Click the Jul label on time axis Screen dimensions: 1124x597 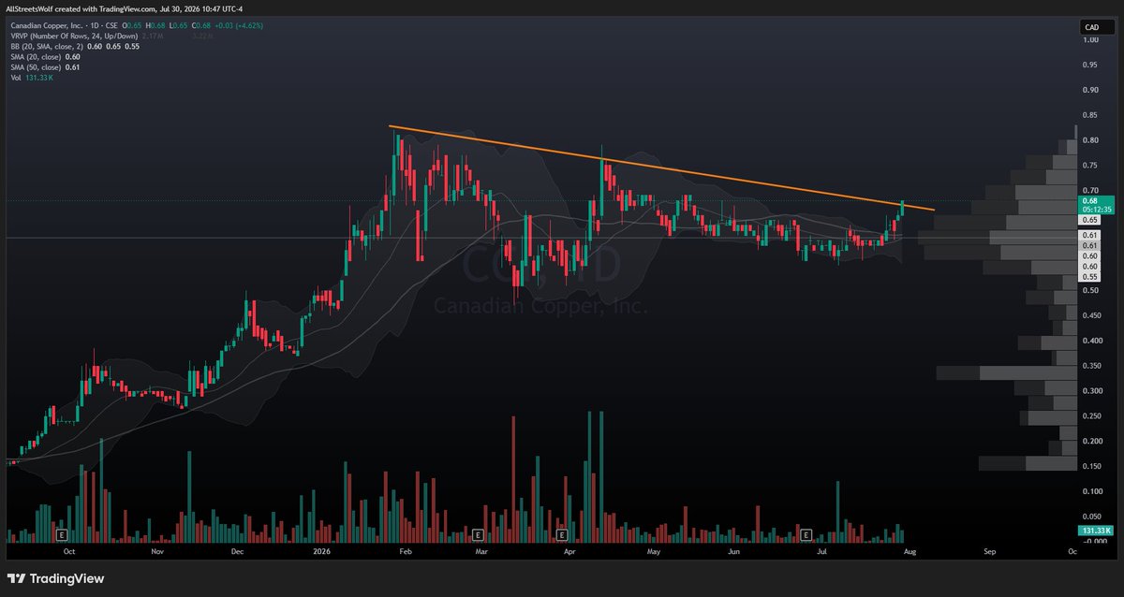pos(822,553)
